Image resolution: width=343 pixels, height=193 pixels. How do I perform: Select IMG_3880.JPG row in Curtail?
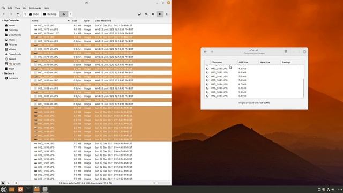click(x=254, y=69)
